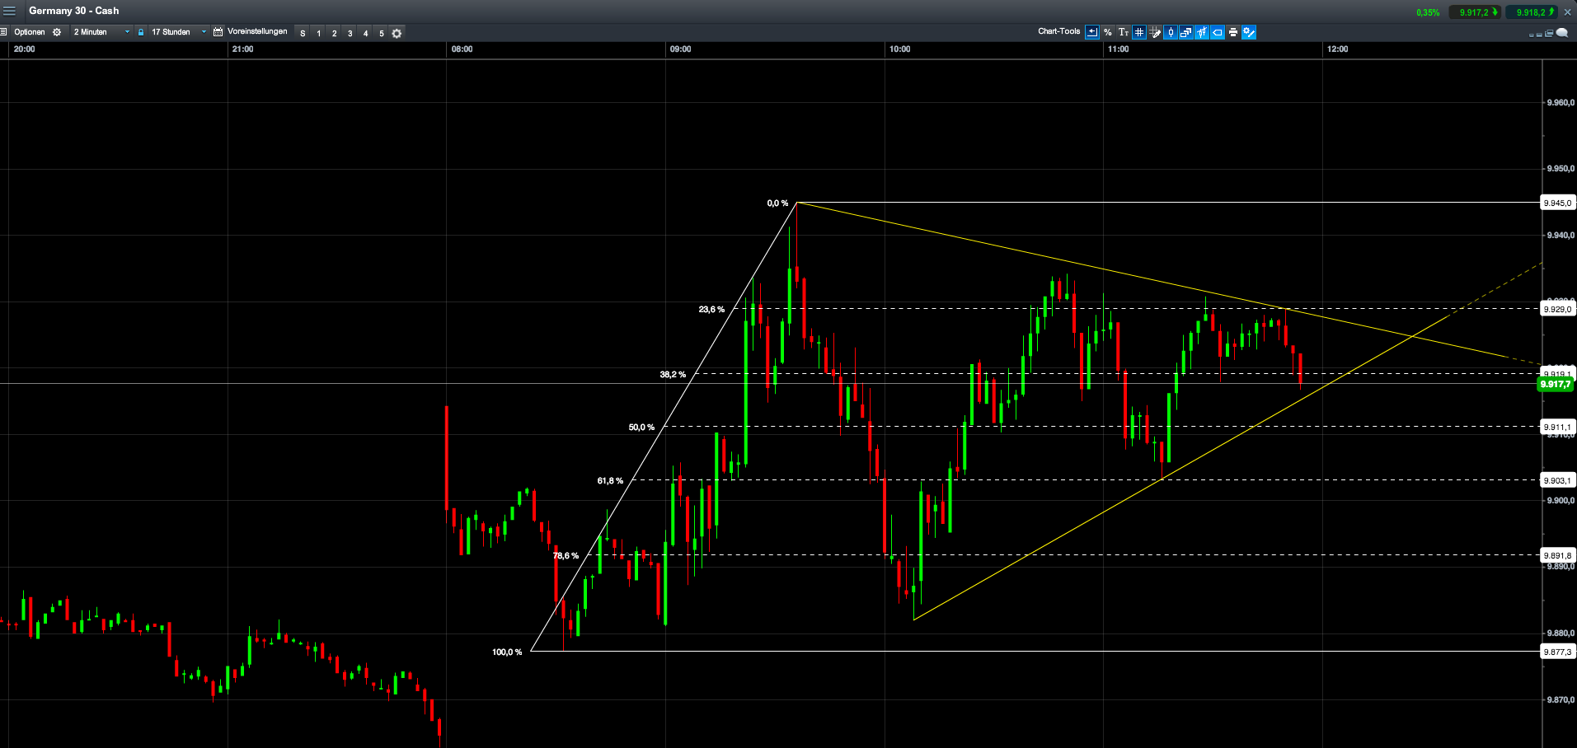
Task: Open chart settings via the gear-pencil icon
Action: 1248,32
